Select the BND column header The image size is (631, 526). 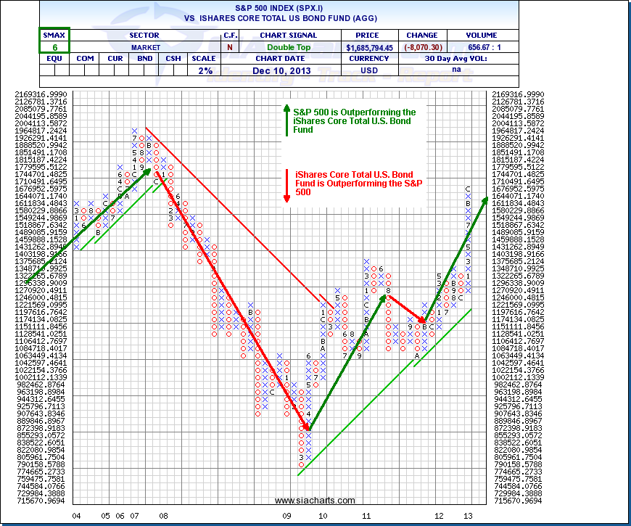[x=145, y=59]
